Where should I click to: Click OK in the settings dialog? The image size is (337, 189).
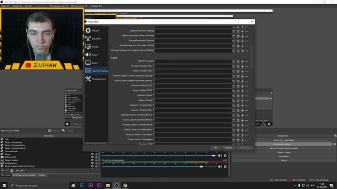215,148
